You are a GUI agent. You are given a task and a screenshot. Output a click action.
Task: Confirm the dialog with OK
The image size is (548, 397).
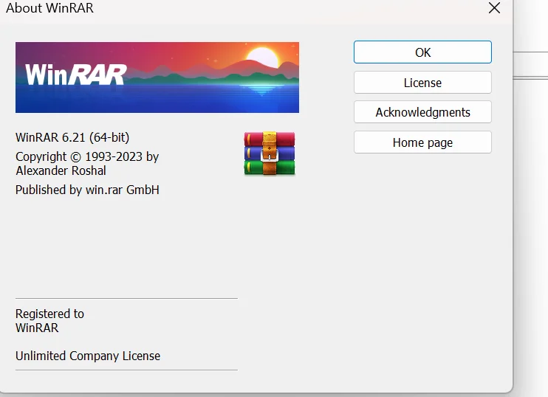[422, 52]
